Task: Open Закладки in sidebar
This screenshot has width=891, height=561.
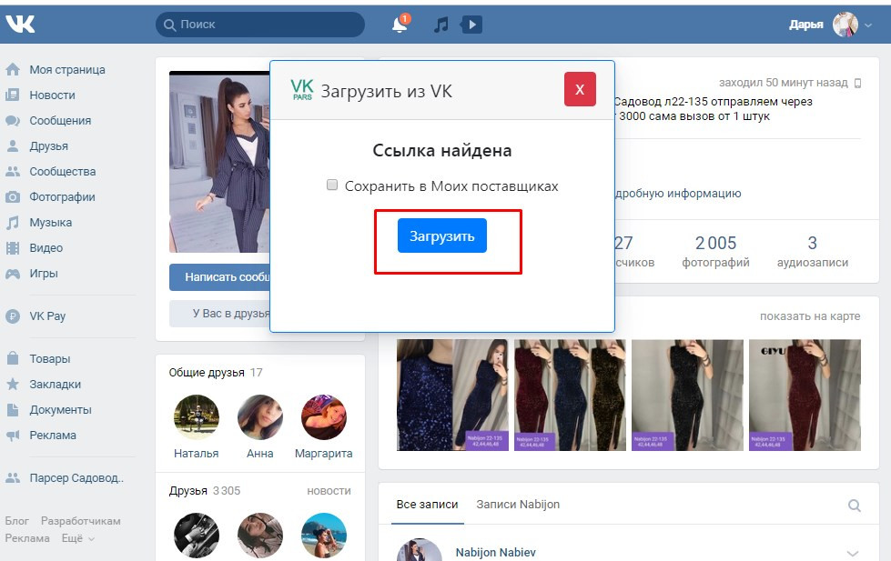Action: (55, 384)
